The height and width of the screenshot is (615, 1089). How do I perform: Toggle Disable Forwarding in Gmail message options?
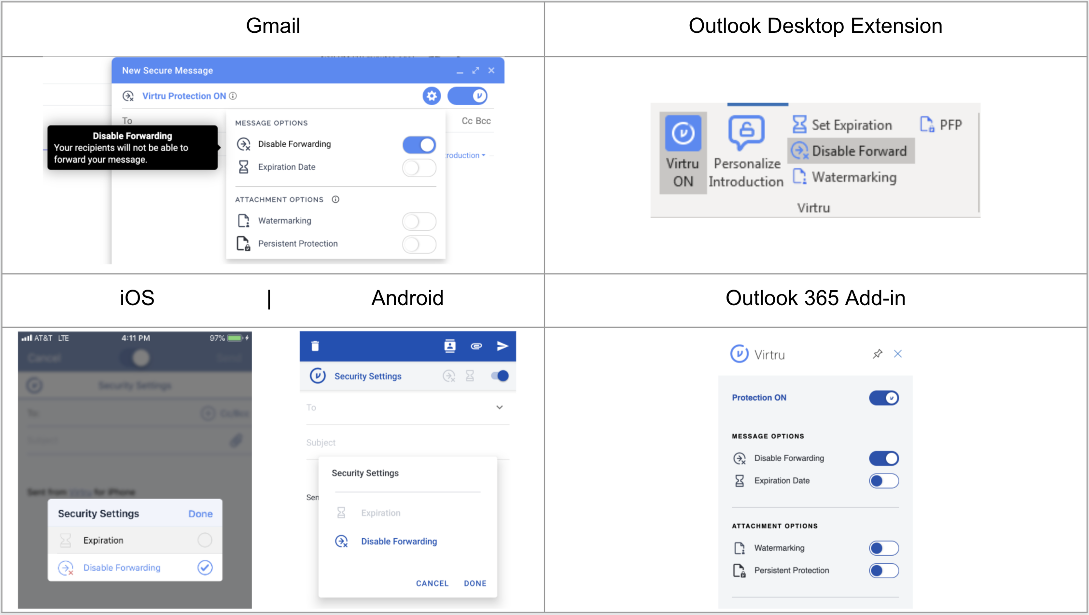click(419, 145)
